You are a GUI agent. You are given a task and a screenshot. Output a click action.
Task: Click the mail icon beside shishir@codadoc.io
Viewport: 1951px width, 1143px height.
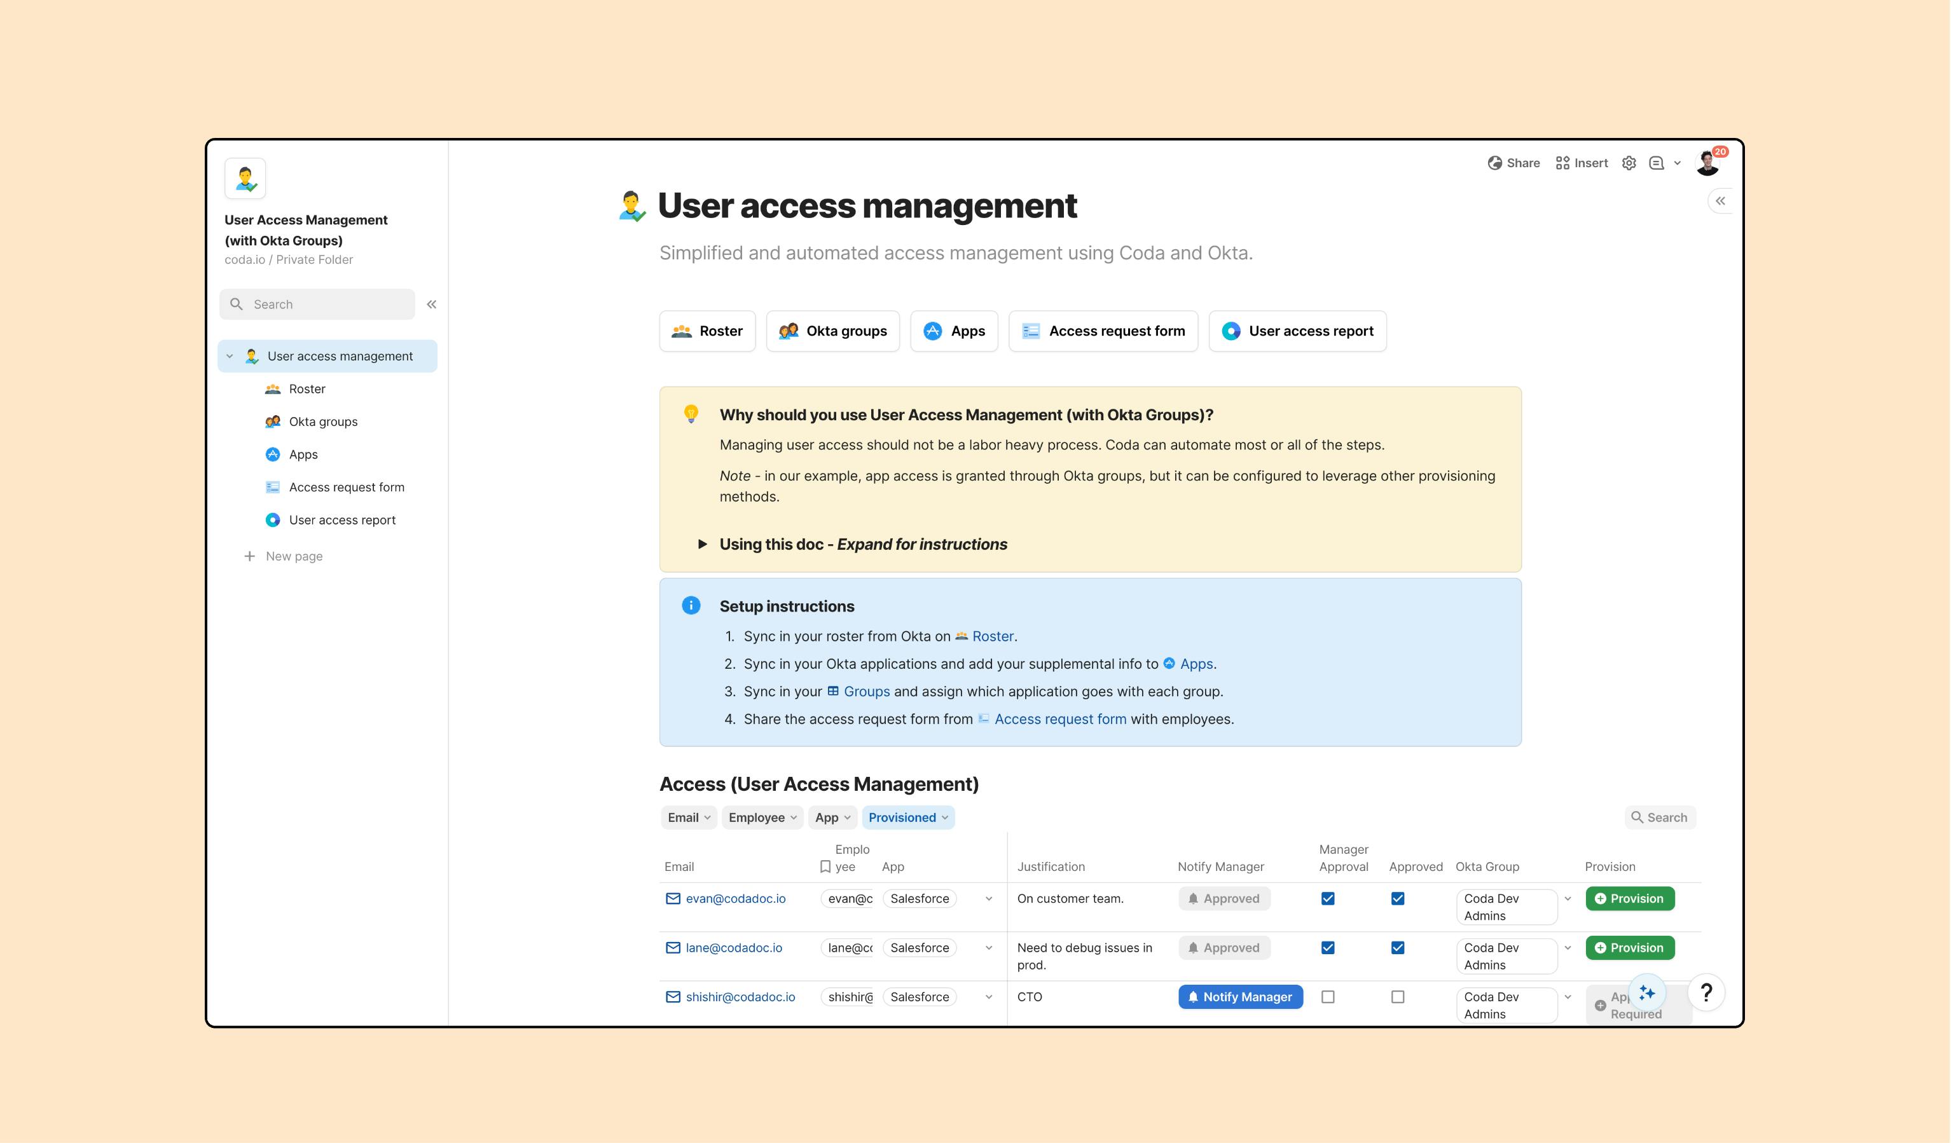tap(673, 997)
